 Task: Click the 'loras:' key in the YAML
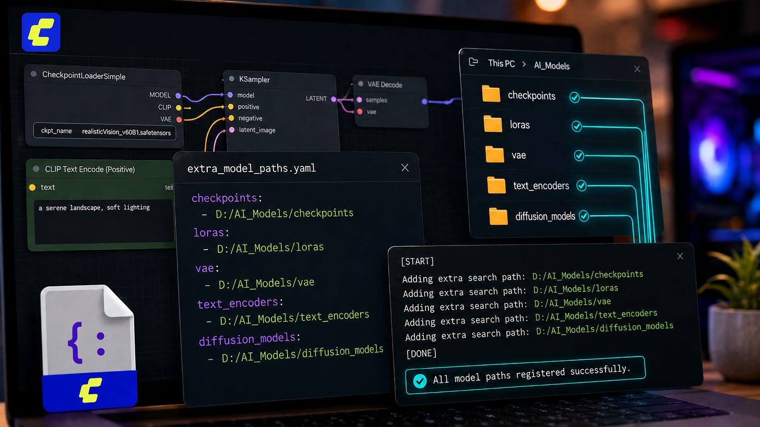tap(211, 233)
